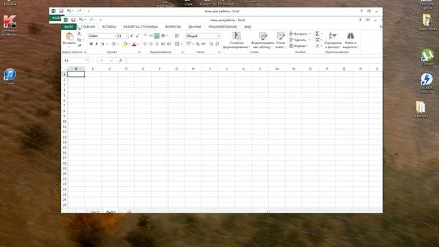439x247 pixels.
Task: Click the Удалить button in the cells group
Action: click(x=300, y=40)
